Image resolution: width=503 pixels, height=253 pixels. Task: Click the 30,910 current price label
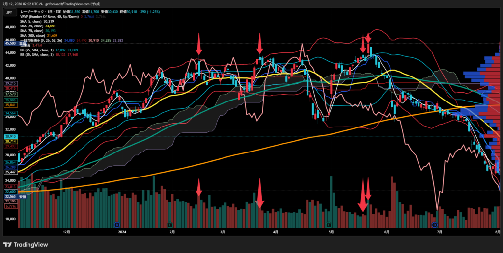tap(11, 136)
